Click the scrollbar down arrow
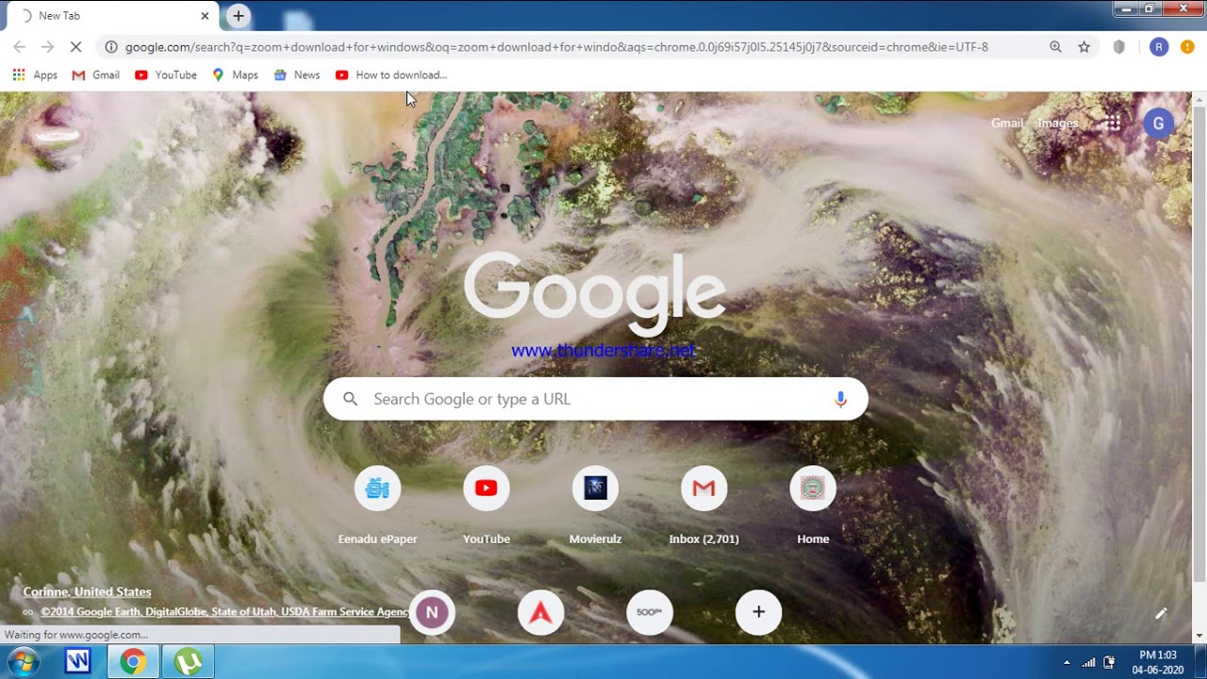Screen dimensions: 1207x679 coord(1199,637)
